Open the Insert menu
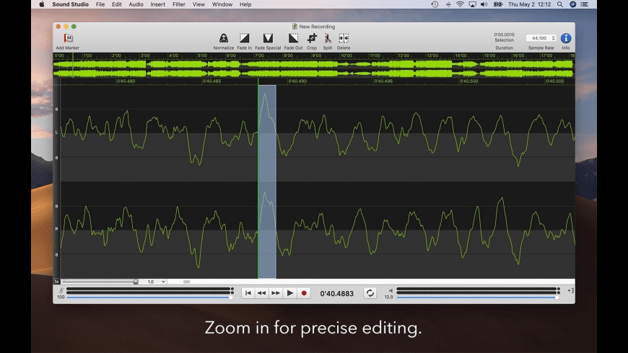Screen dimensions: 628x353 157,4
